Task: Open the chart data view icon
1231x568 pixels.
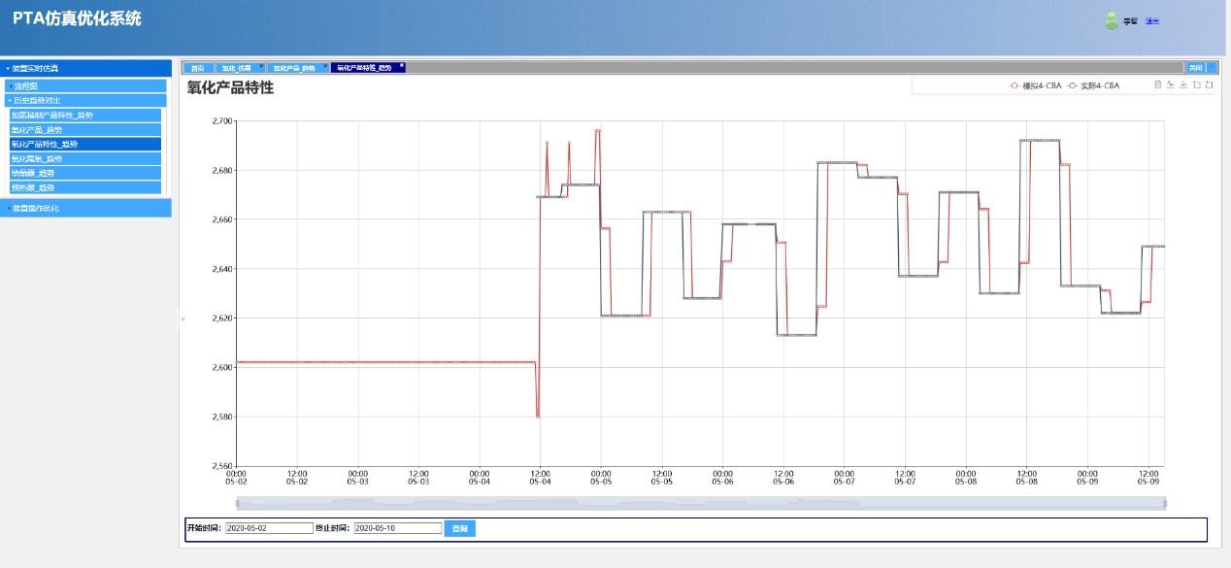Action: tap(1158, 85)
